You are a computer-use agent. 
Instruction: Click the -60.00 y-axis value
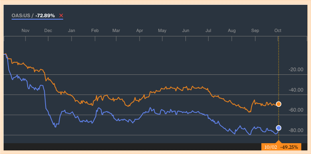296,110
